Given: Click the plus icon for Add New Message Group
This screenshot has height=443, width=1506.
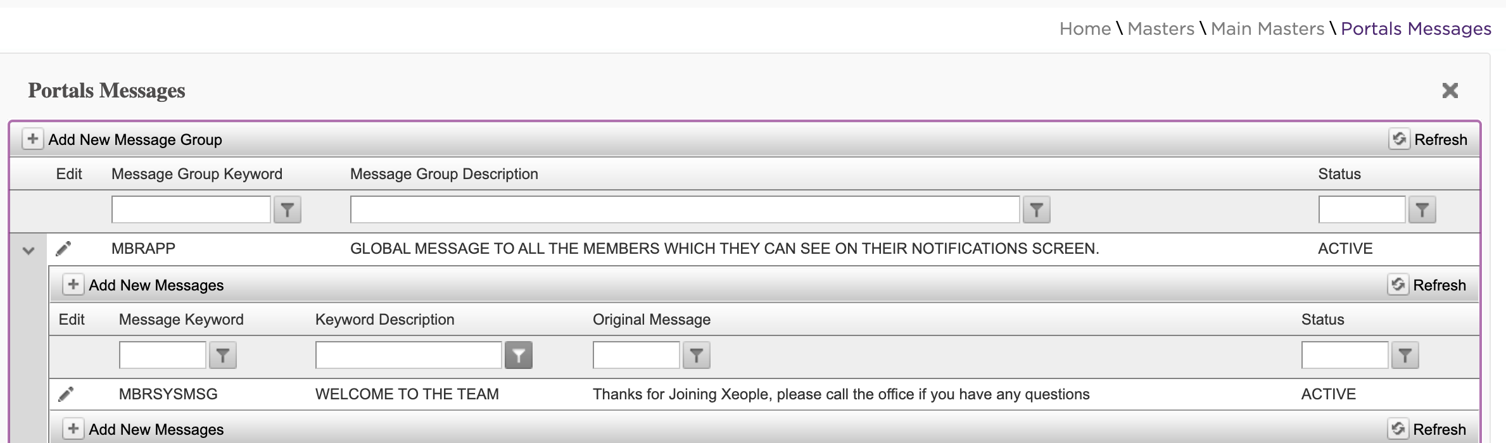Looking at the screenshot, I should click(32, 139).
